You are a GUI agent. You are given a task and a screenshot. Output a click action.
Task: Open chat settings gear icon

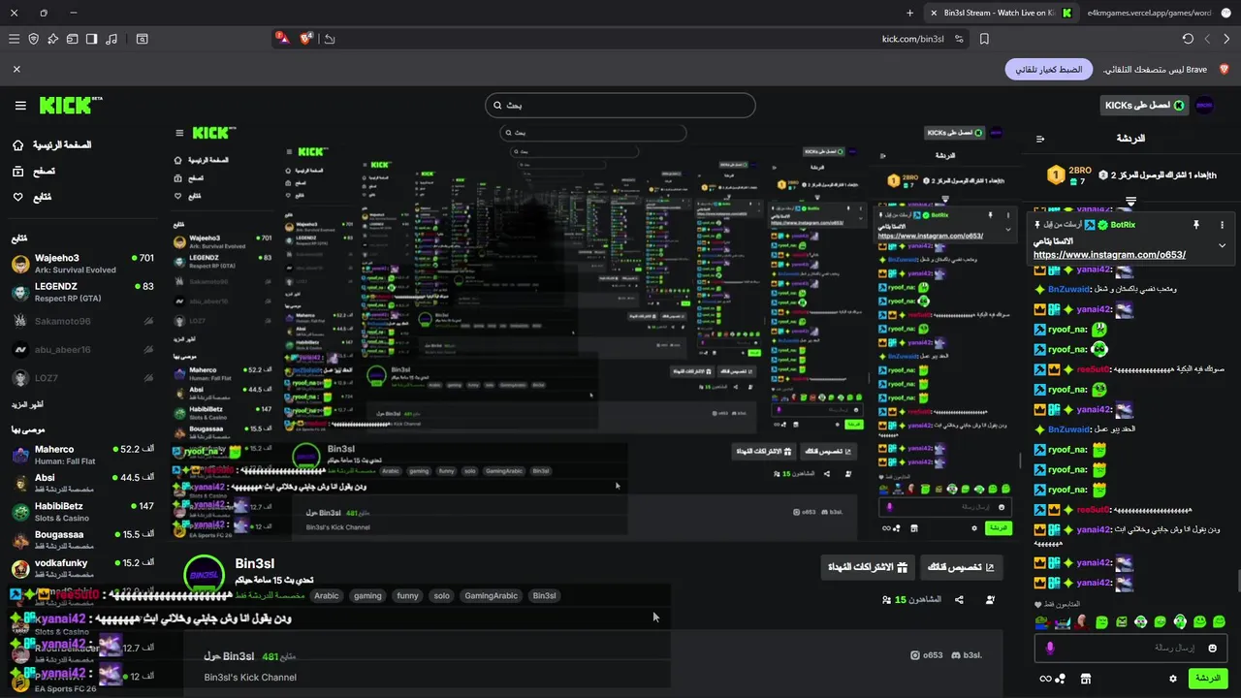(1172, 679)
